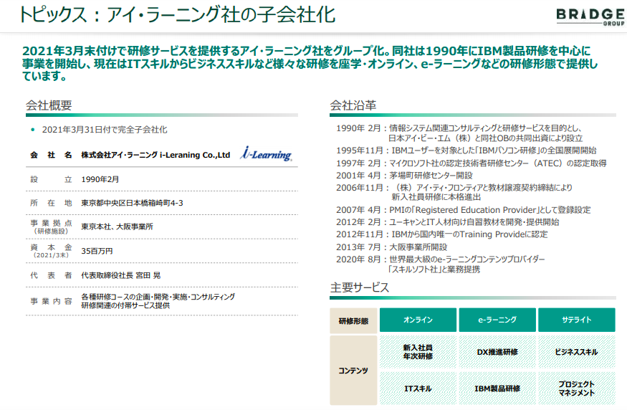Select the オンライン training format box
Image resolution: width=627 pixels, height=410 pixels.
pos(418,320)
